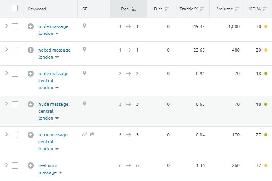This screenshot has width=272, height=181.
Task: Click the plus icon beside 'naked massage london'
Action: (31, 50)
